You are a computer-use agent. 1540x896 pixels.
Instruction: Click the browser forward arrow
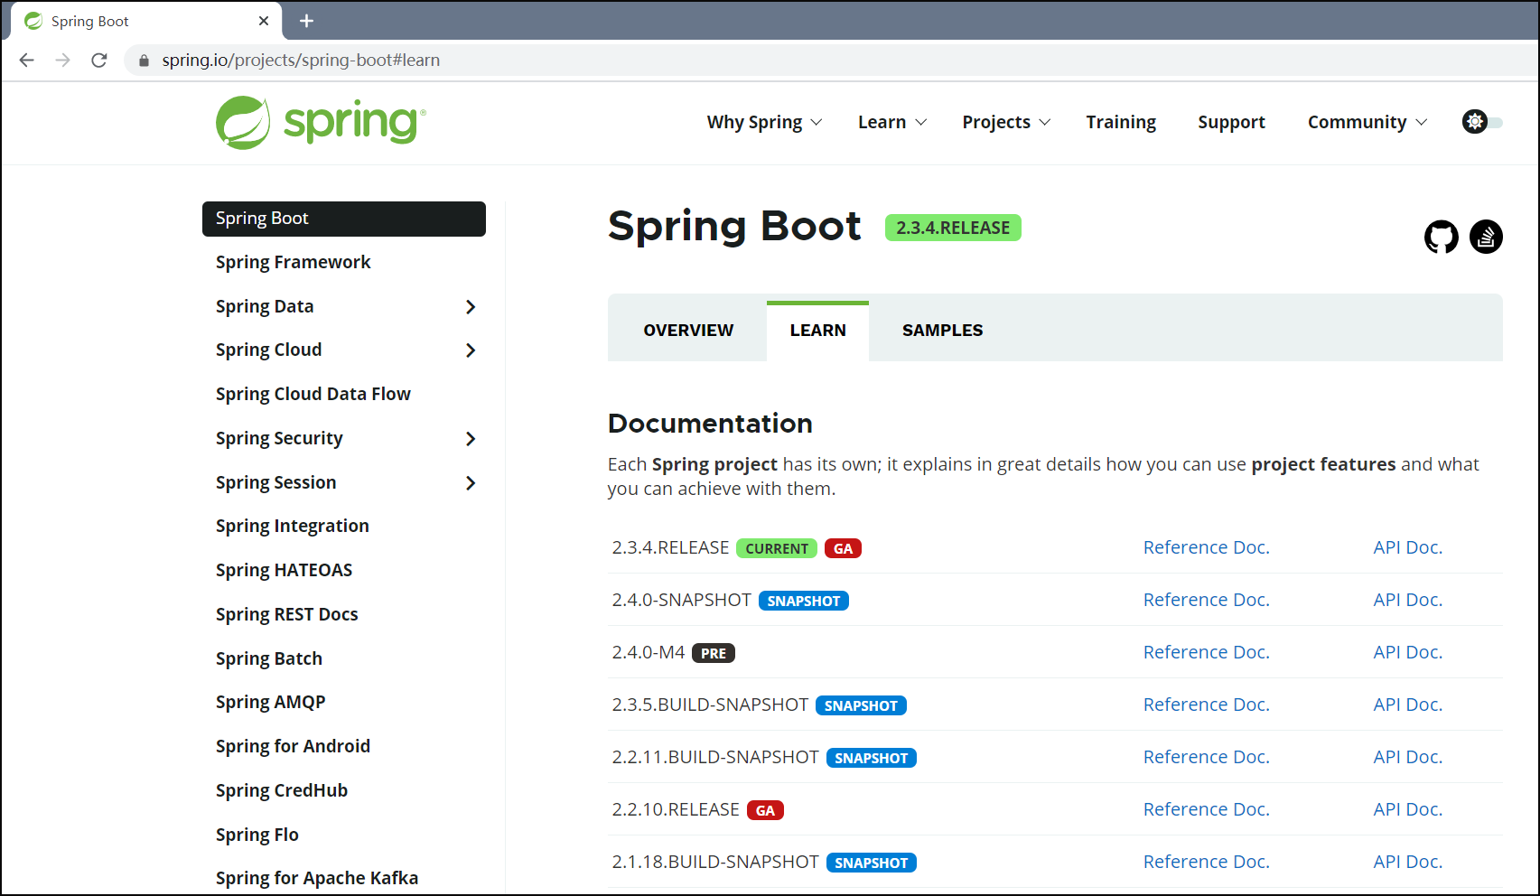coord(63,61)
